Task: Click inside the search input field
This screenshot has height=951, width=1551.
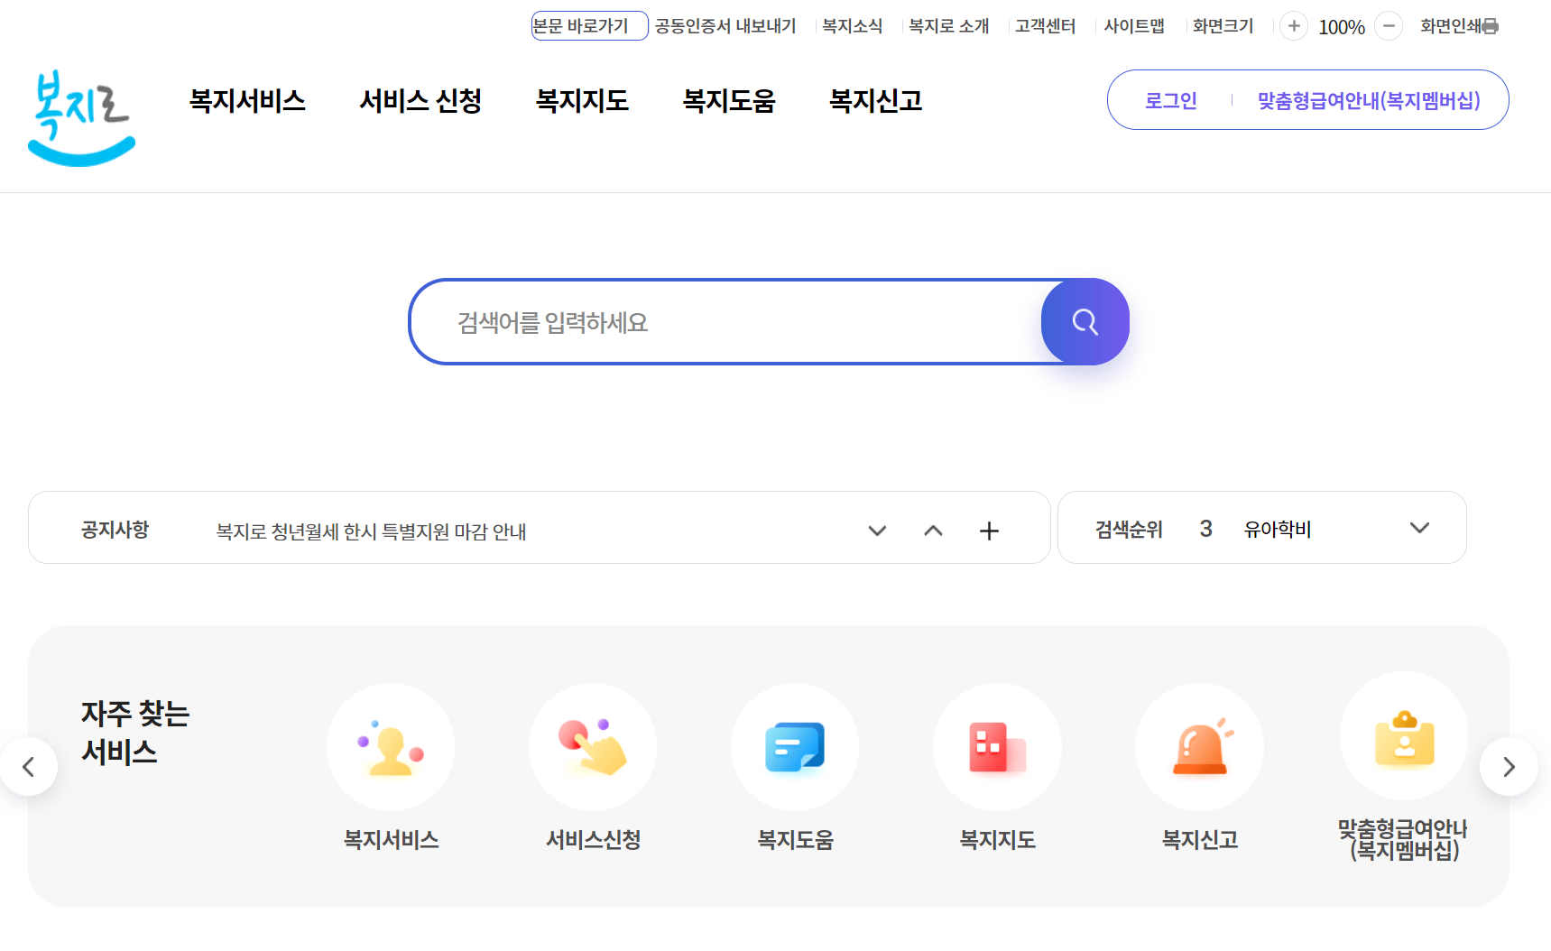Action: coord(722,321)
